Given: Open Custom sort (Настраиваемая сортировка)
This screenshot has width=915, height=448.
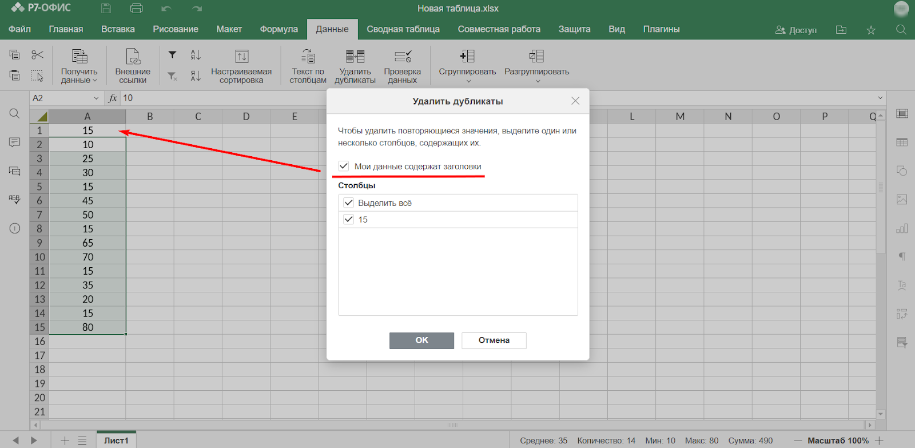Looking at the screenshot, I should click(x=241, y=66).
